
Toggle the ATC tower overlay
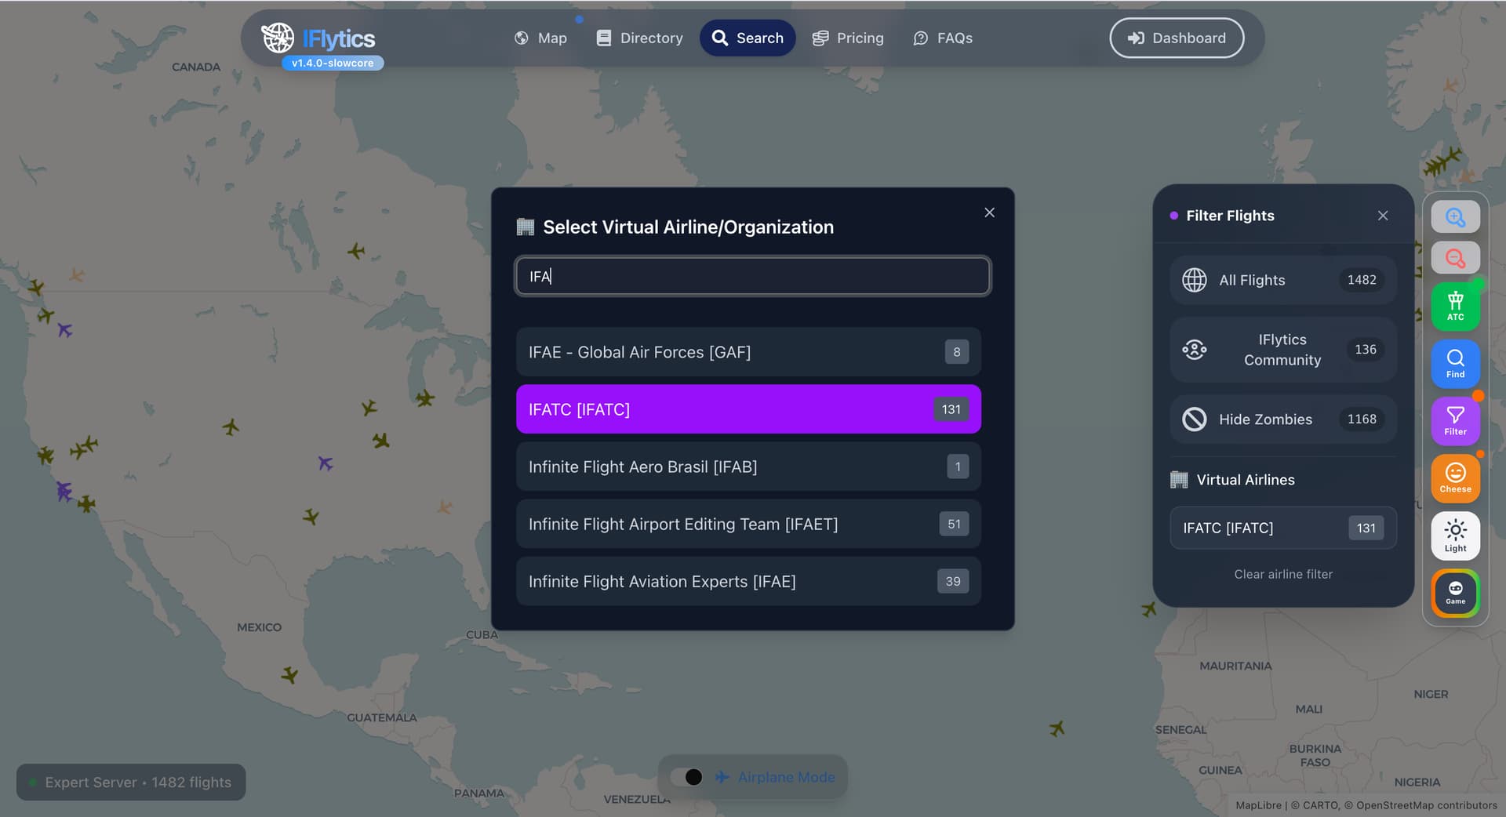click(x=1456, y=306)
